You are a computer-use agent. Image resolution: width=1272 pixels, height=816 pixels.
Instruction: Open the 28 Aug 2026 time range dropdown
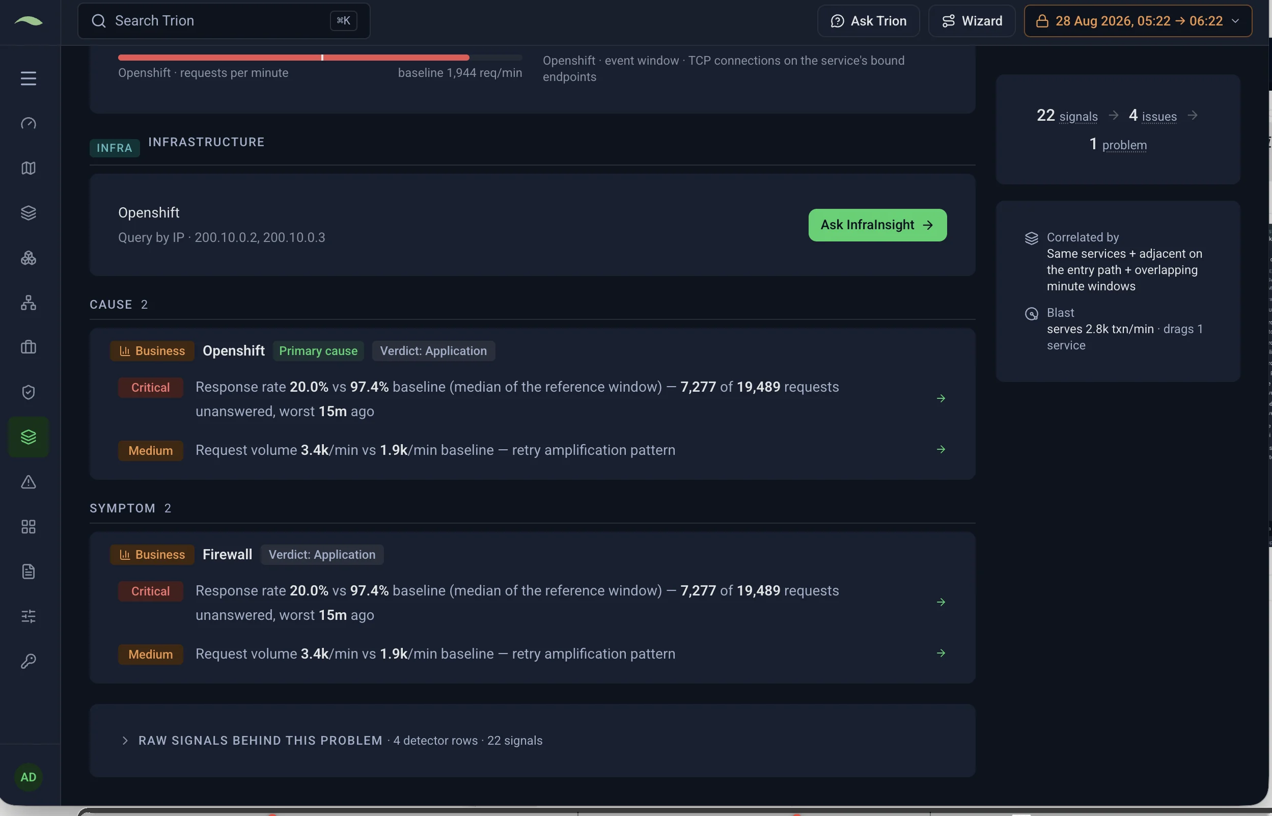pos(1138,21)
